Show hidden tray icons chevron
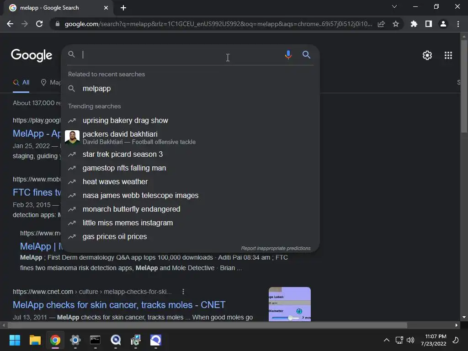 tap(387, 340)
